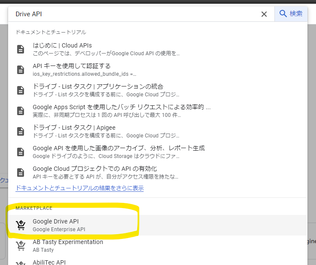Image resolution: width=316 pixels, height=265 pixels.
Task: Open the はじめに | Cloud APIs document
Action: tap(158, 49)
